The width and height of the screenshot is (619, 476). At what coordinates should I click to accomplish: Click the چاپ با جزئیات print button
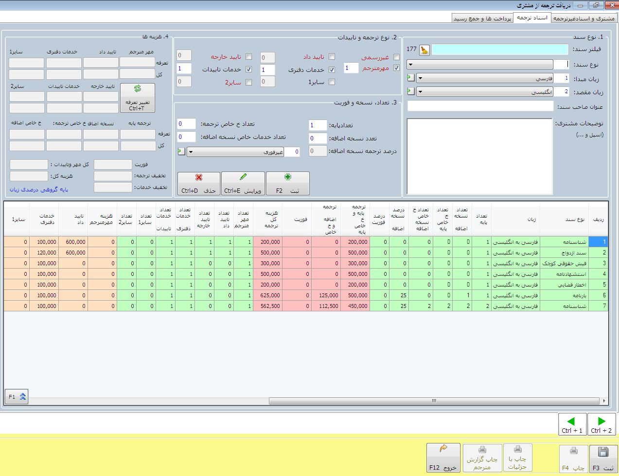pyautogui.click(x=517, y=458)
